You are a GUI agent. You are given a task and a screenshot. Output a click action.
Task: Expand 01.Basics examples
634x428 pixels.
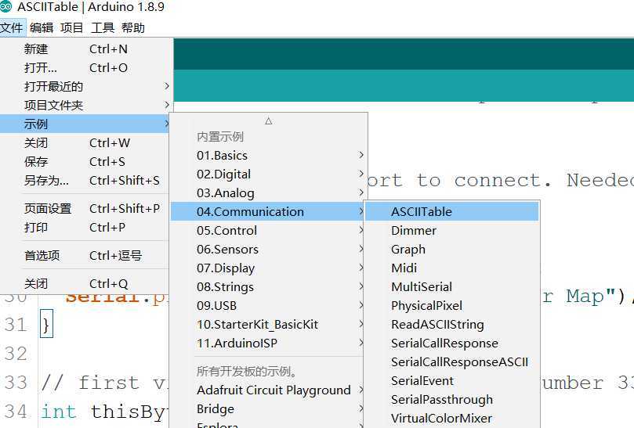tap(268, 156)
